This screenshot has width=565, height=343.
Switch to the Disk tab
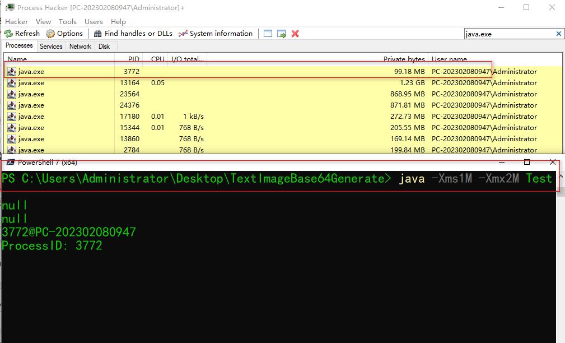click(104, 47)
